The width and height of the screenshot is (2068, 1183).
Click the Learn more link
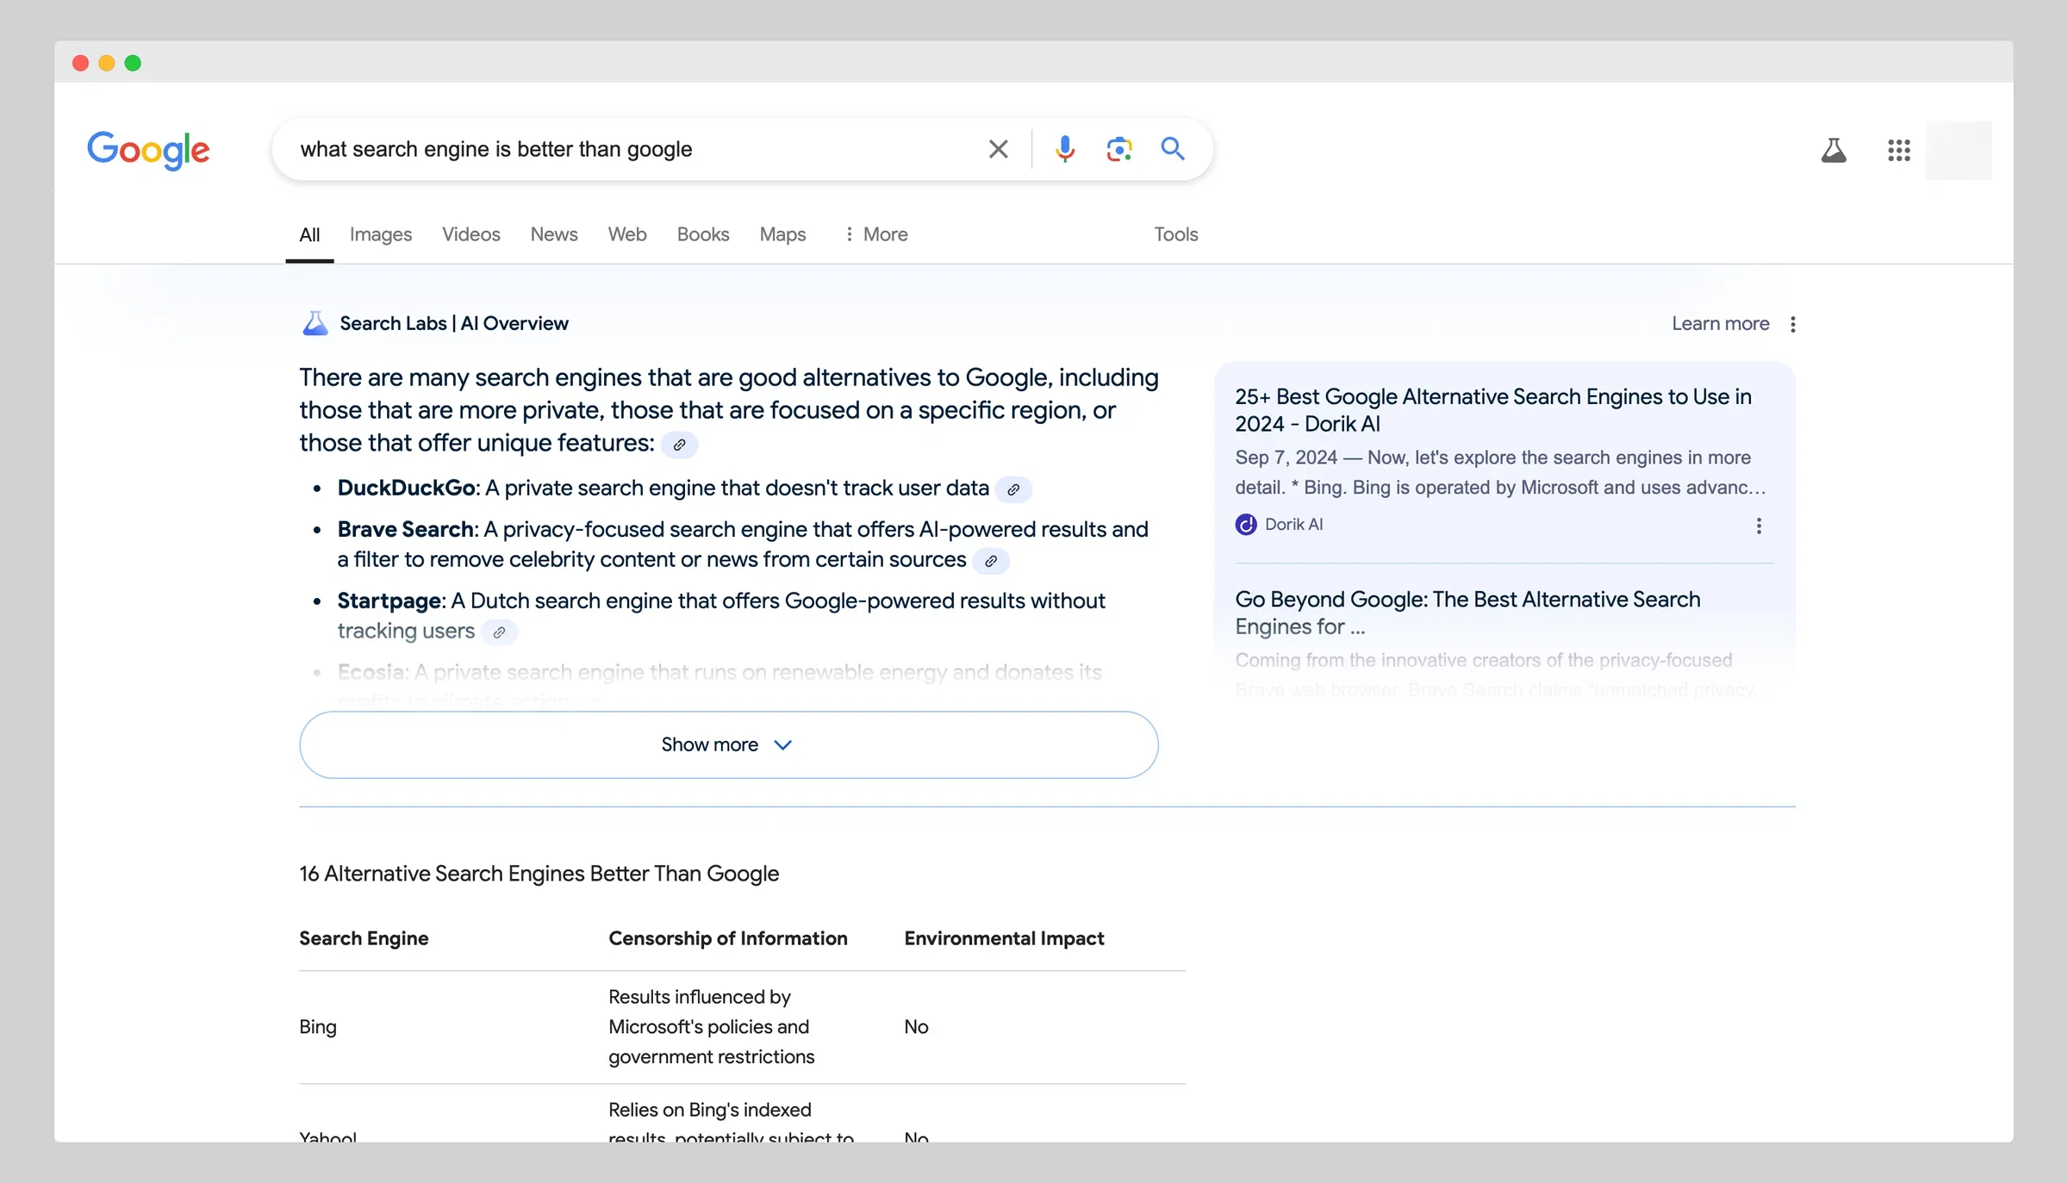pyautogui.click(x=1721, y=324)
